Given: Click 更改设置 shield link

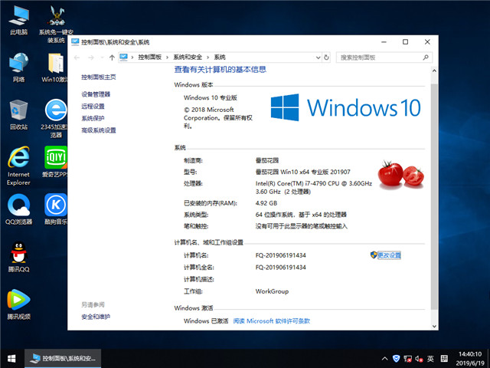Looking at the screenshot, I should point(385,255).
